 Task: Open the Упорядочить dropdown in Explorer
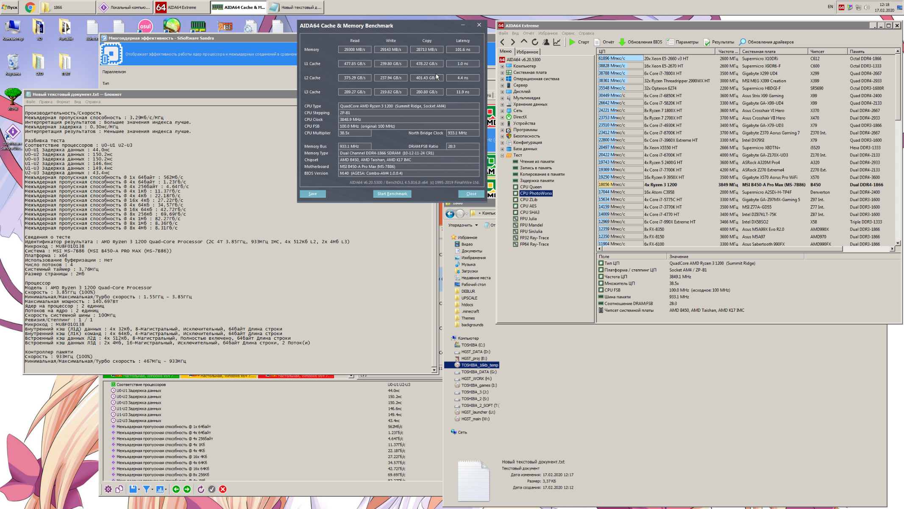pos(463,225)
